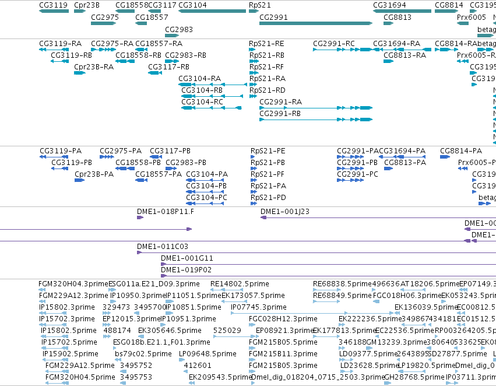Open transcript CG3119-RA

(60, 43)
